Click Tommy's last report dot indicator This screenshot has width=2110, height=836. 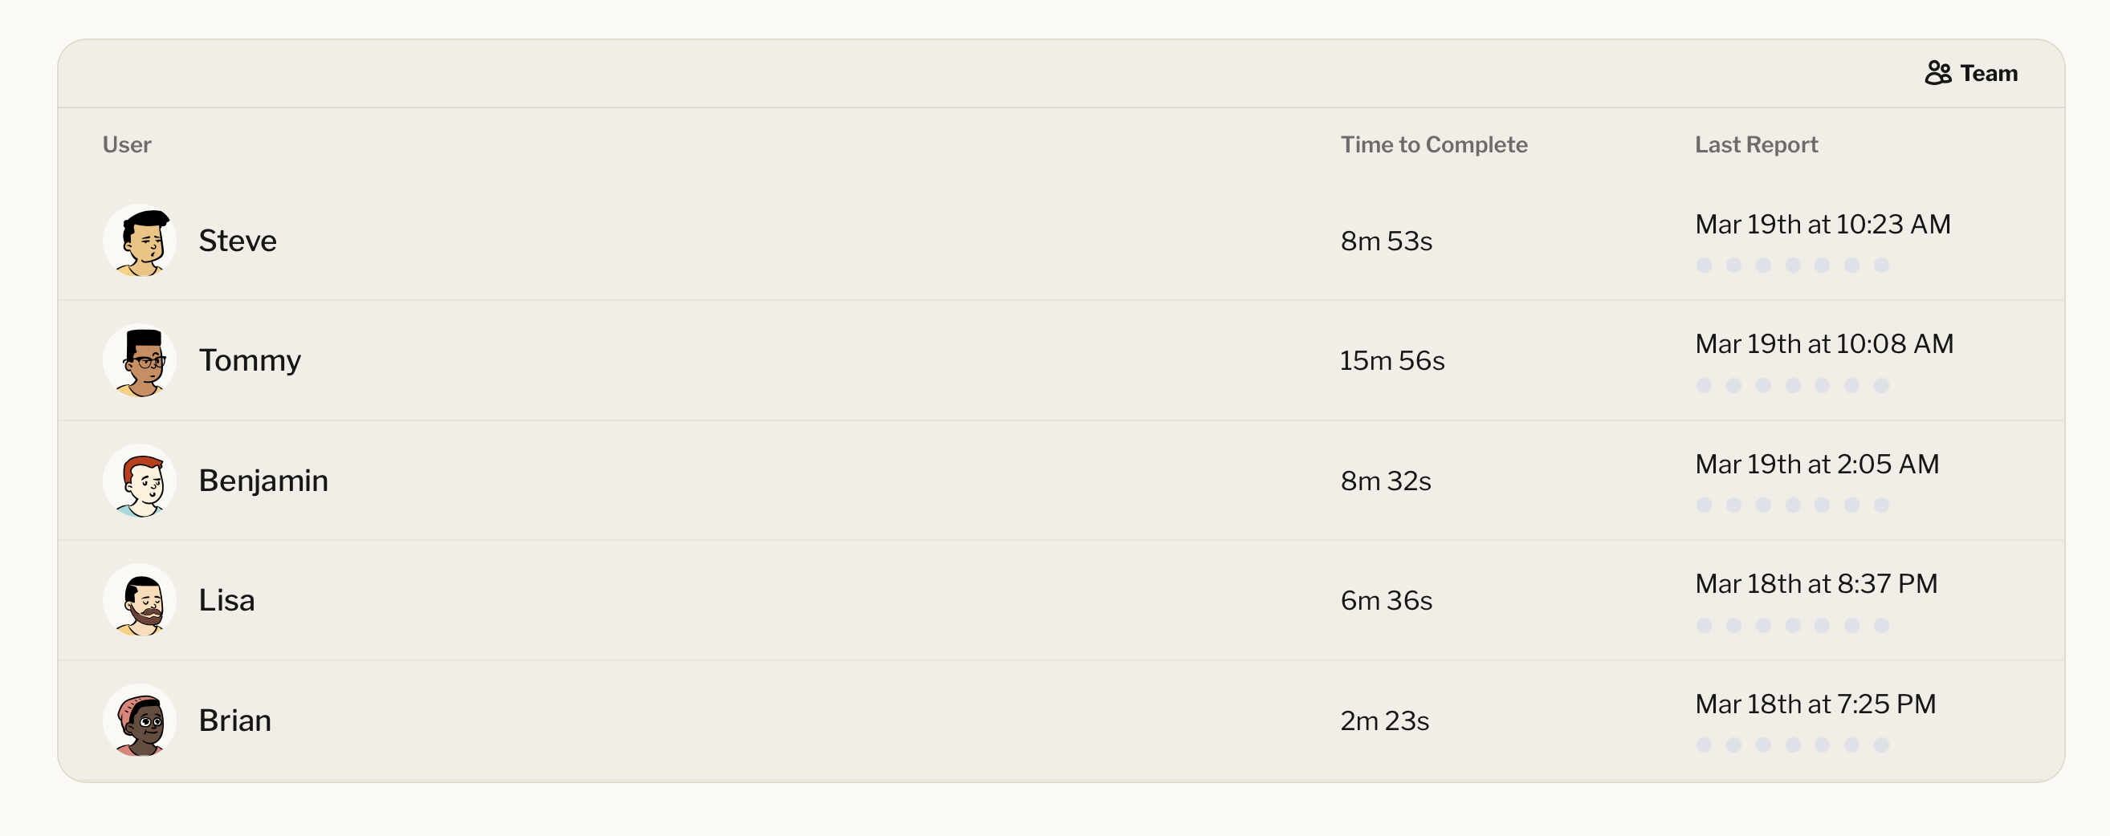pyautogui.click(x=1881, y=386)
